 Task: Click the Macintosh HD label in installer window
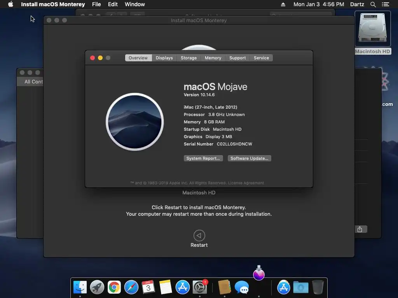[x=199, y=192]
